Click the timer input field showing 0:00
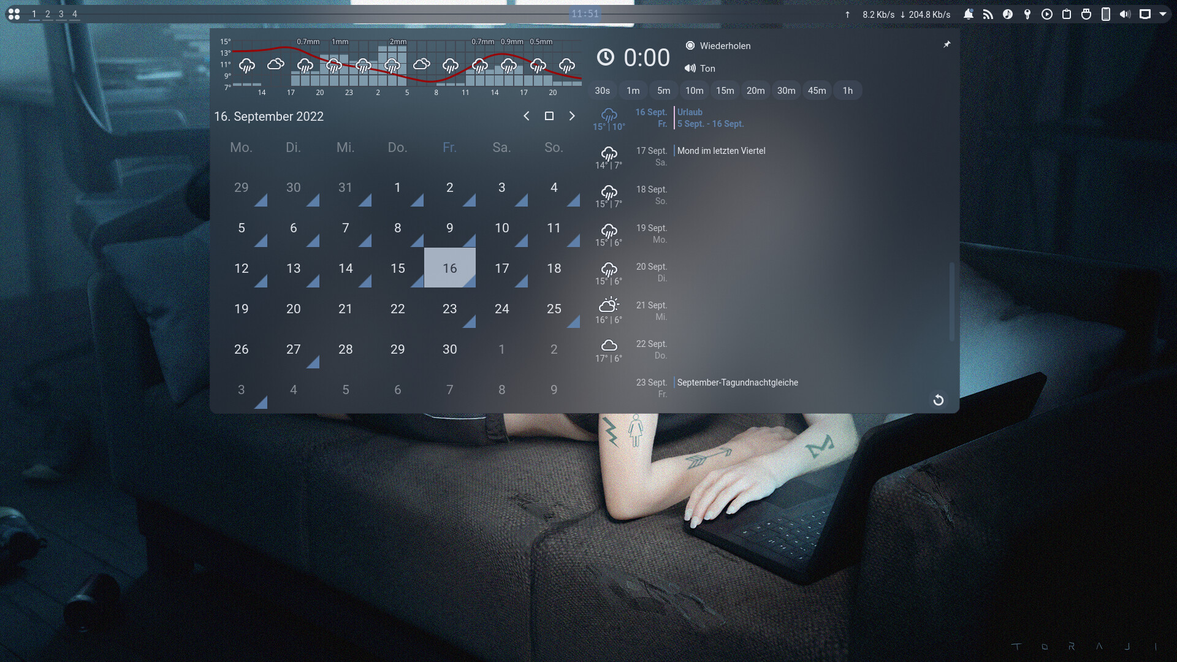The image size is (1177, 662). (x=647, y=56)
